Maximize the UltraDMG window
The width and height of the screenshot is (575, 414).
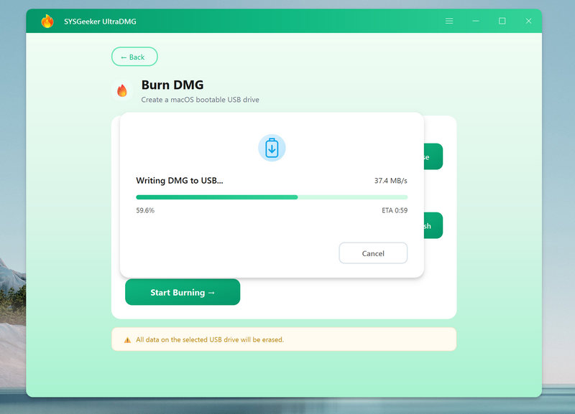click(502, 22)
